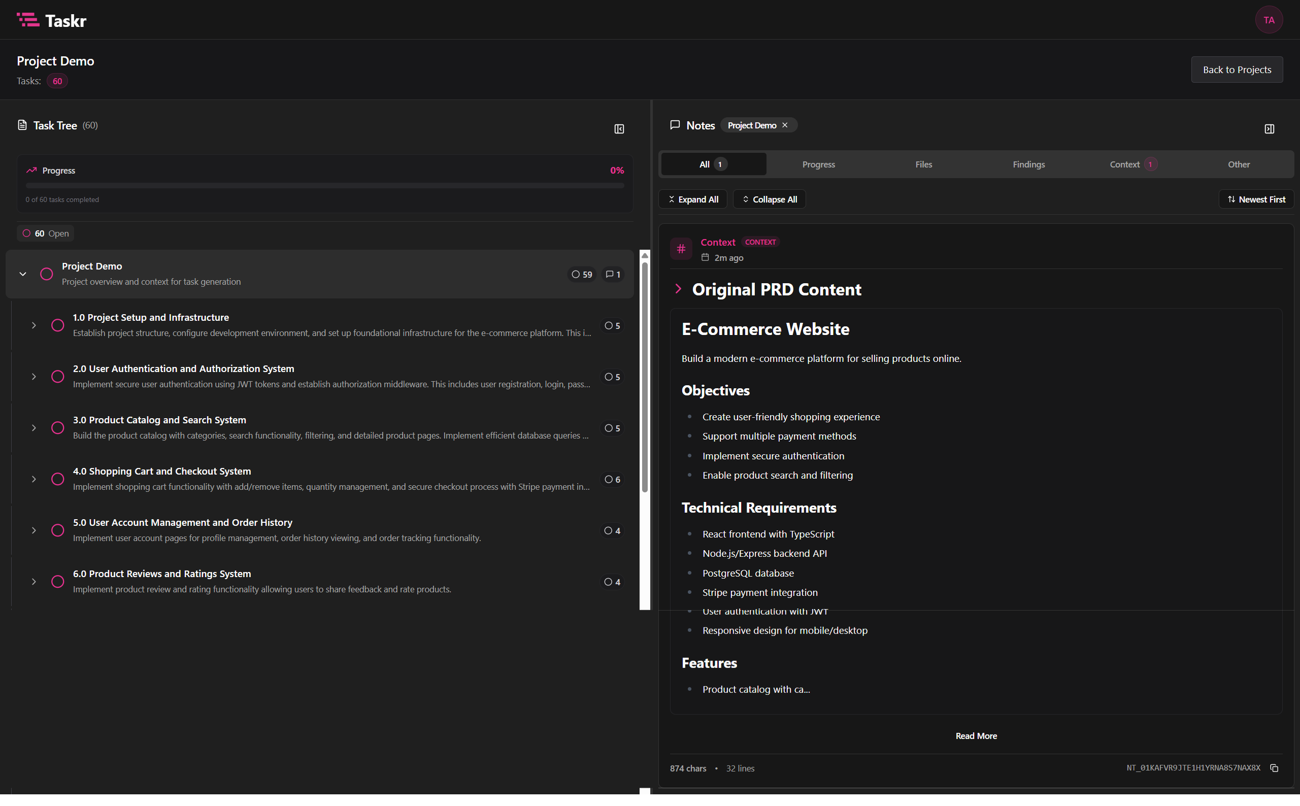Click the Notes speech bubble icon

675,125
